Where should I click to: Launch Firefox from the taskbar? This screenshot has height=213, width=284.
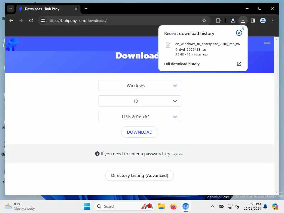173,206
